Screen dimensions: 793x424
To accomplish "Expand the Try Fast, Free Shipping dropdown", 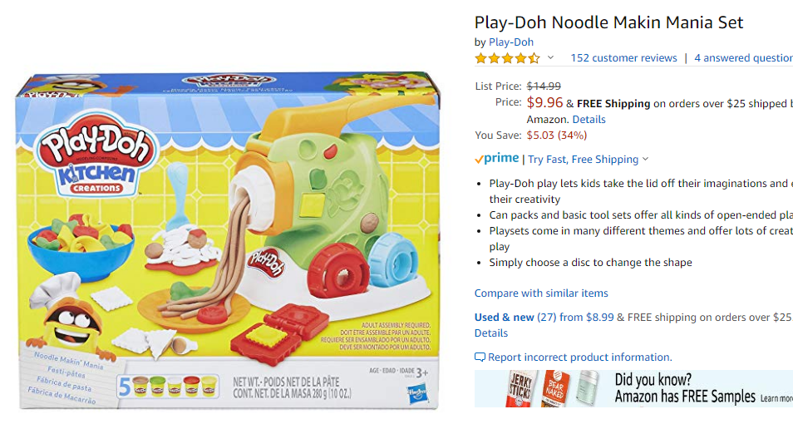I will (589, 159).
